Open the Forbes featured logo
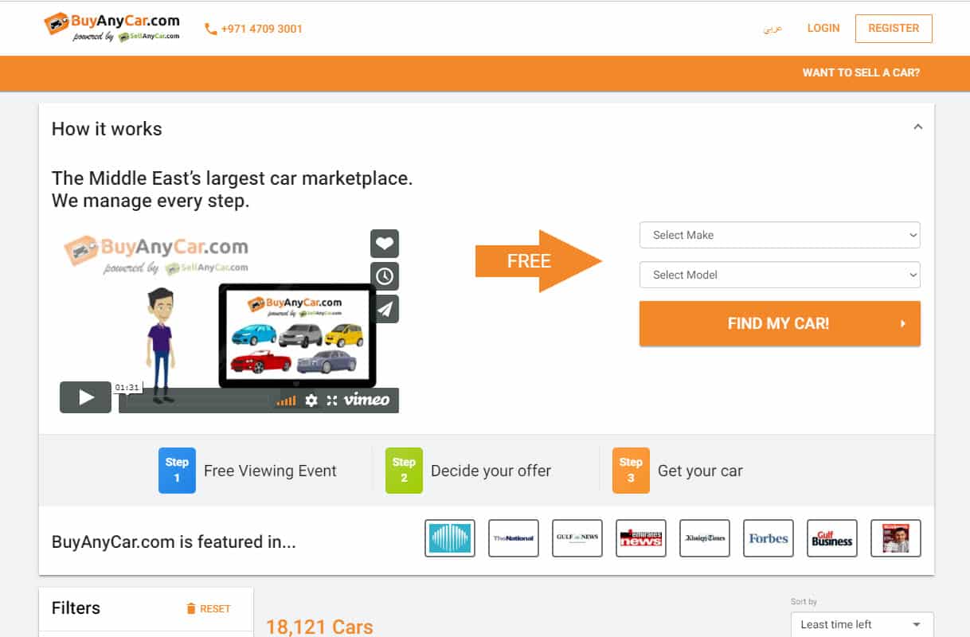970x637 pixels. click(x=769, y=538)
